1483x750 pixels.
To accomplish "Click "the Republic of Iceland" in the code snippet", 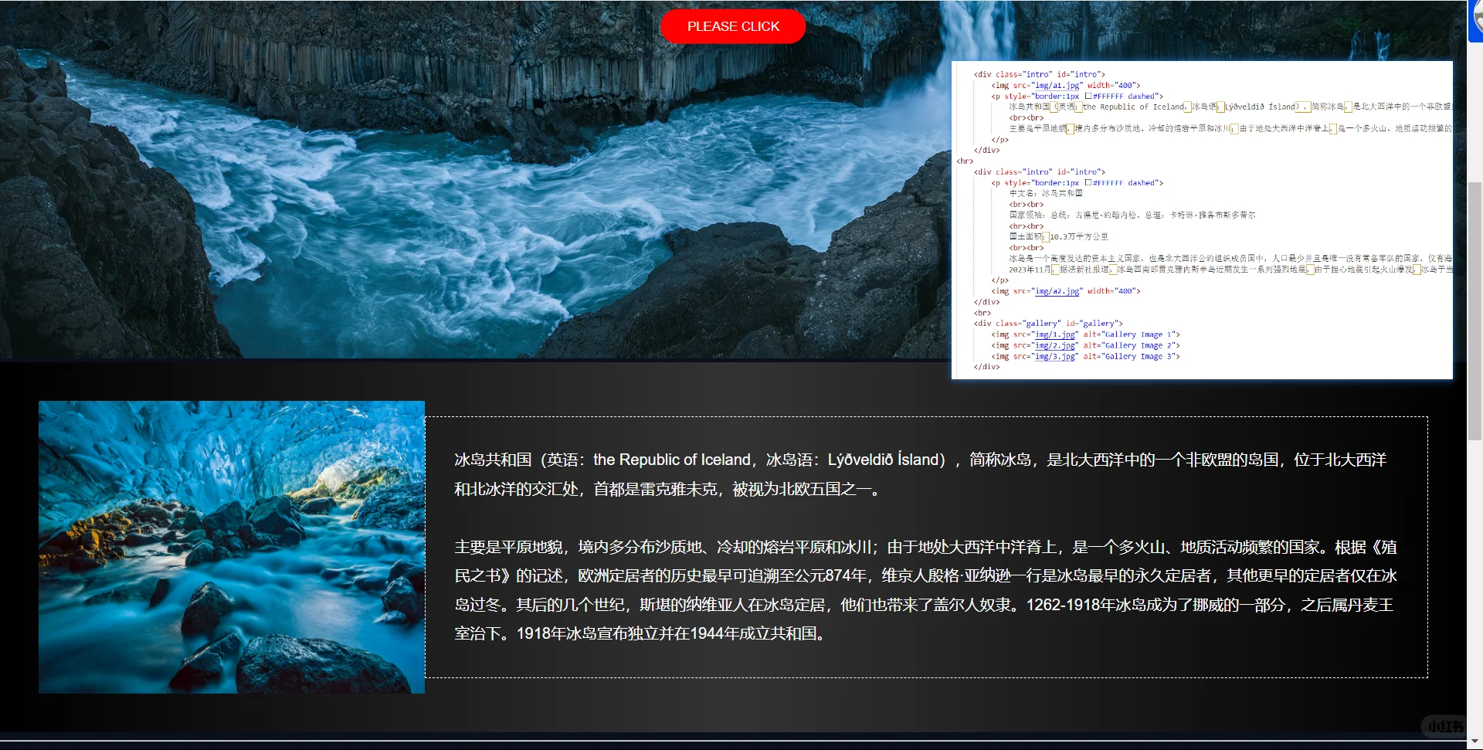I will point(1133,107).
